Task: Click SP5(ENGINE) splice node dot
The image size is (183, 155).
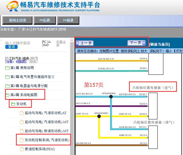Action: 111,97
